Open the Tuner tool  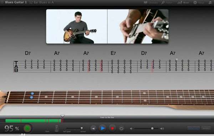[167, 3]
